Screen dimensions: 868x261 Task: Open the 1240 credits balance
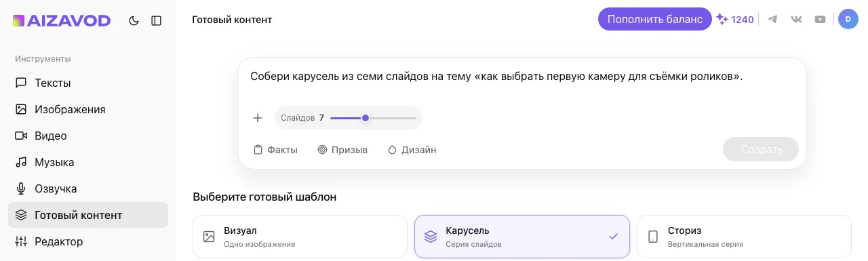click(735, 20)
